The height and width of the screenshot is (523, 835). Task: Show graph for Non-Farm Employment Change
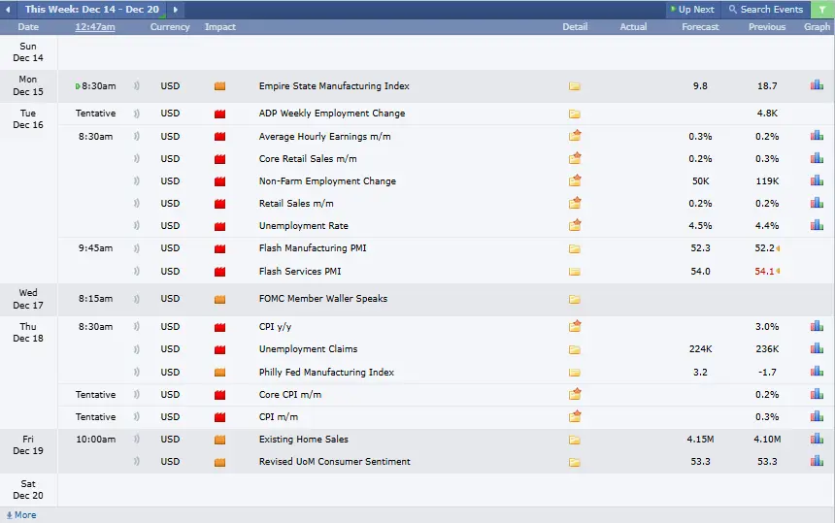coord(817,180)
